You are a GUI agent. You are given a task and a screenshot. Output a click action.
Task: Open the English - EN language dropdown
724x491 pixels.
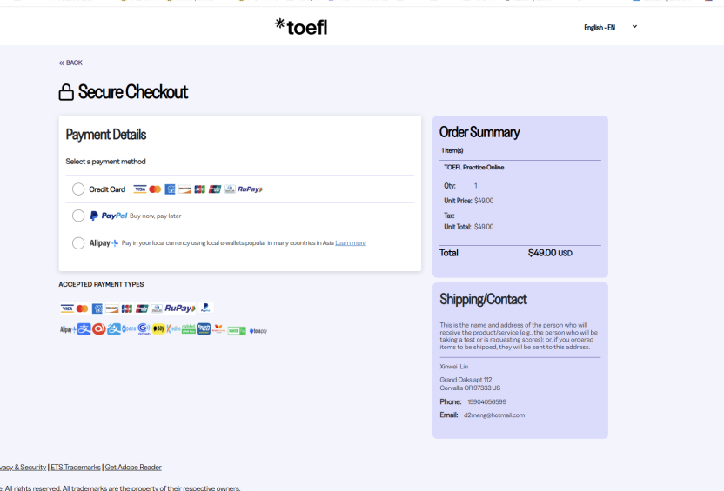pyautogui.click(x=610, y=27)
